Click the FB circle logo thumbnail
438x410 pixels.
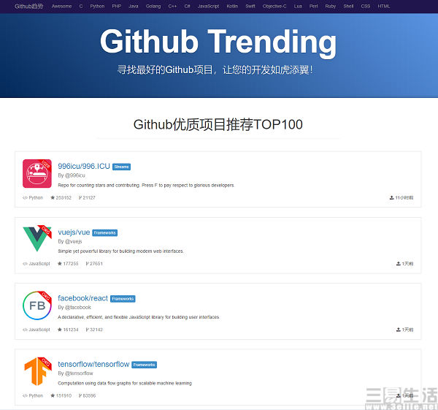coord(37,305)
